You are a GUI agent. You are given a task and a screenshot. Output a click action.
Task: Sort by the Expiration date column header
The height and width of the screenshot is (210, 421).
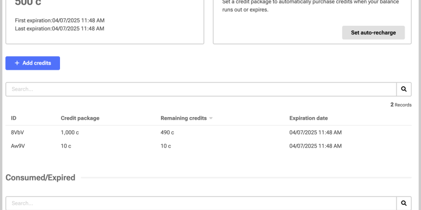tap(308, 118)
